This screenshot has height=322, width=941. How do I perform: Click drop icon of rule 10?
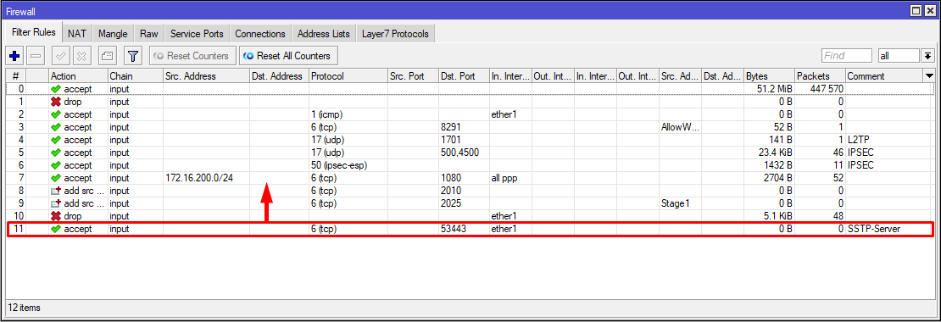tap(57, 216)
